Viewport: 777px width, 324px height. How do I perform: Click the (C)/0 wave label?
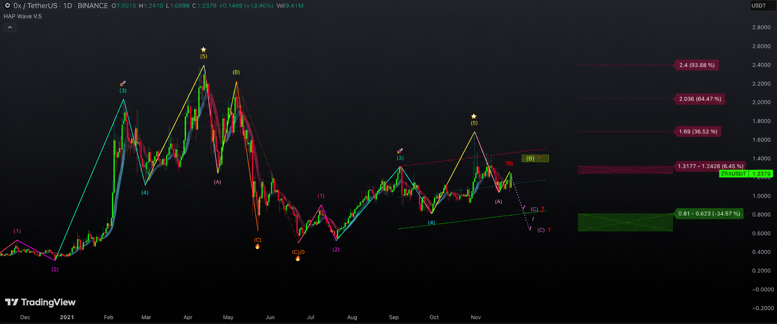[x=298, y=252]
